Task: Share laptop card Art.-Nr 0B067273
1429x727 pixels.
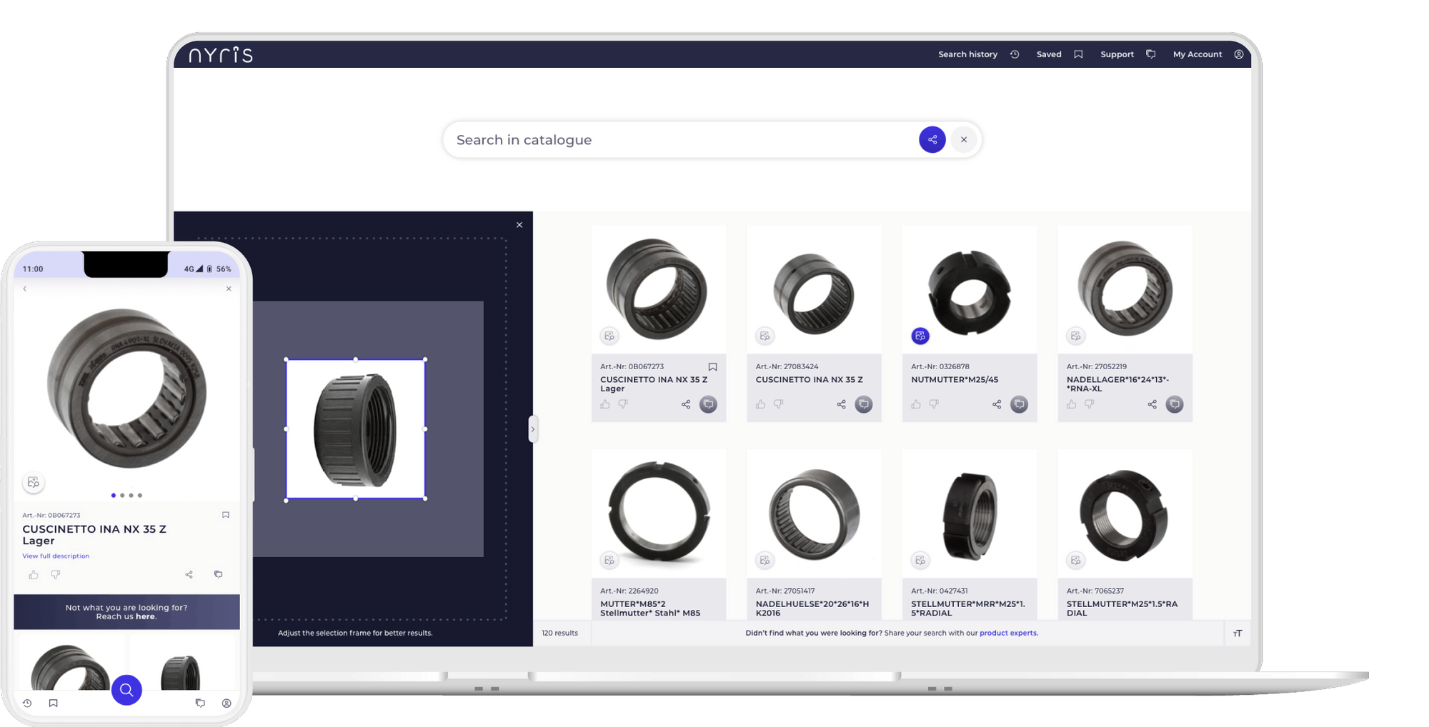Action: pyautogui.click(x=686, y=404)
